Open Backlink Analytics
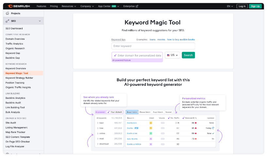Screen dimensions: 267x157 pos(15,98)
